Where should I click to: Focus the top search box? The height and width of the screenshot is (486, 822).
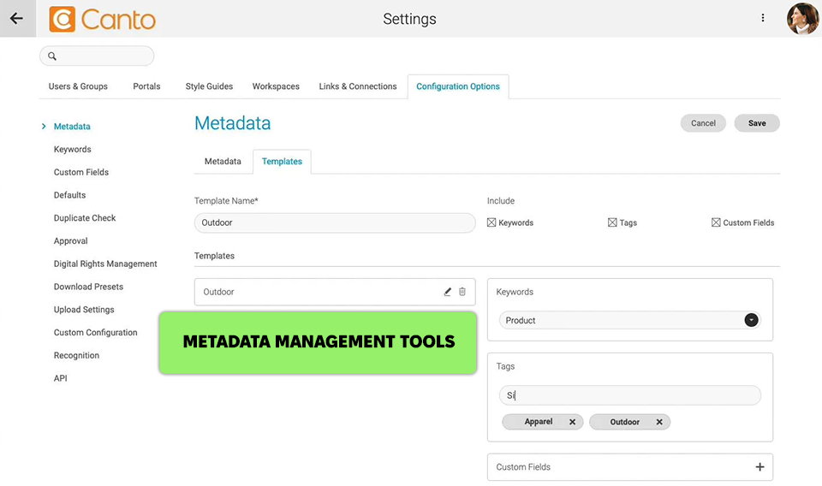(97, 56)
